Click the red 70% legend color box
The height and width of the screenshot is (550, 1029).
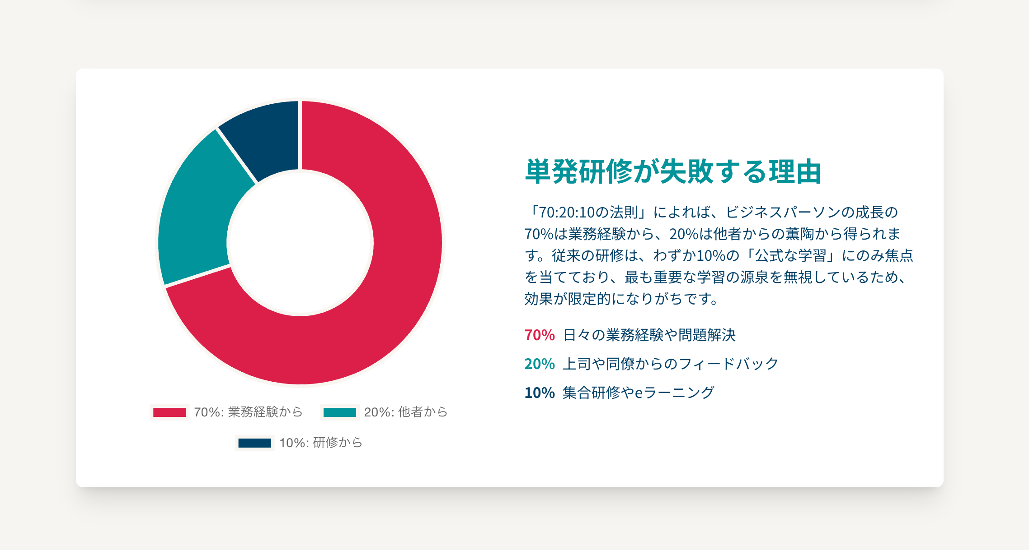point(169,412)
